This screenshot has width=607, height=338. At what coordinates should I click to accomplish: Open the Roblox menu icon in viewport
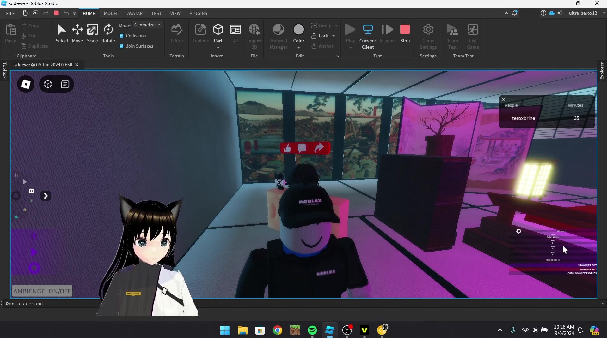pyautogui.click(x=26, y=84)
